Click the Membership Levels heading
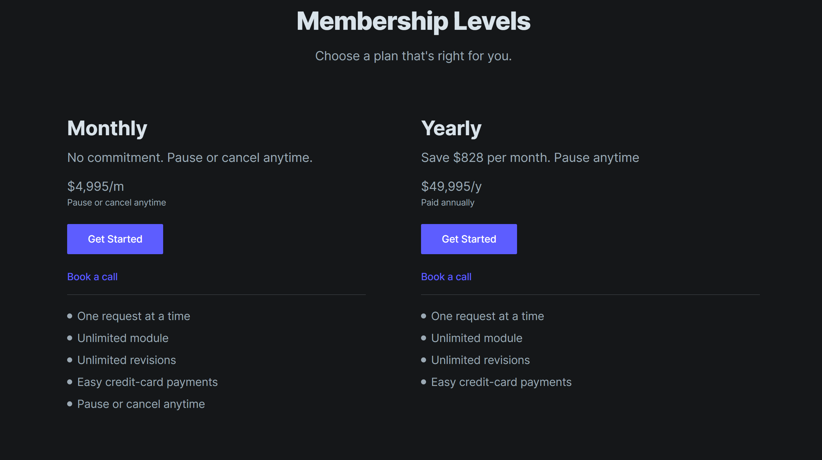Screen dimensions: 822x460 click(413, 21)
